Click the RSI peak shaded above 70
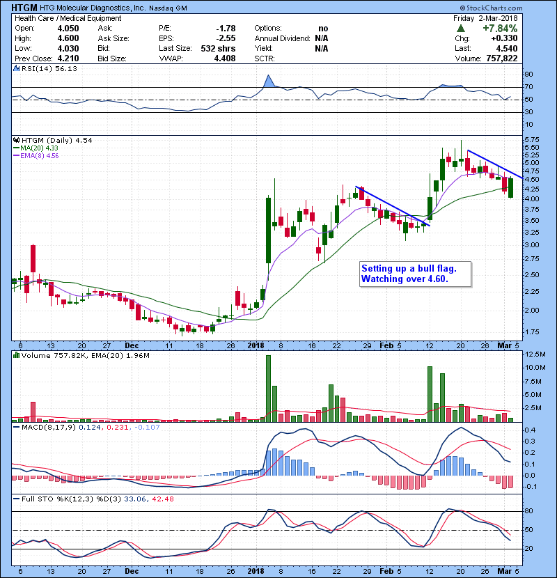This screenshot has height=578, width=557. point(268,82)
